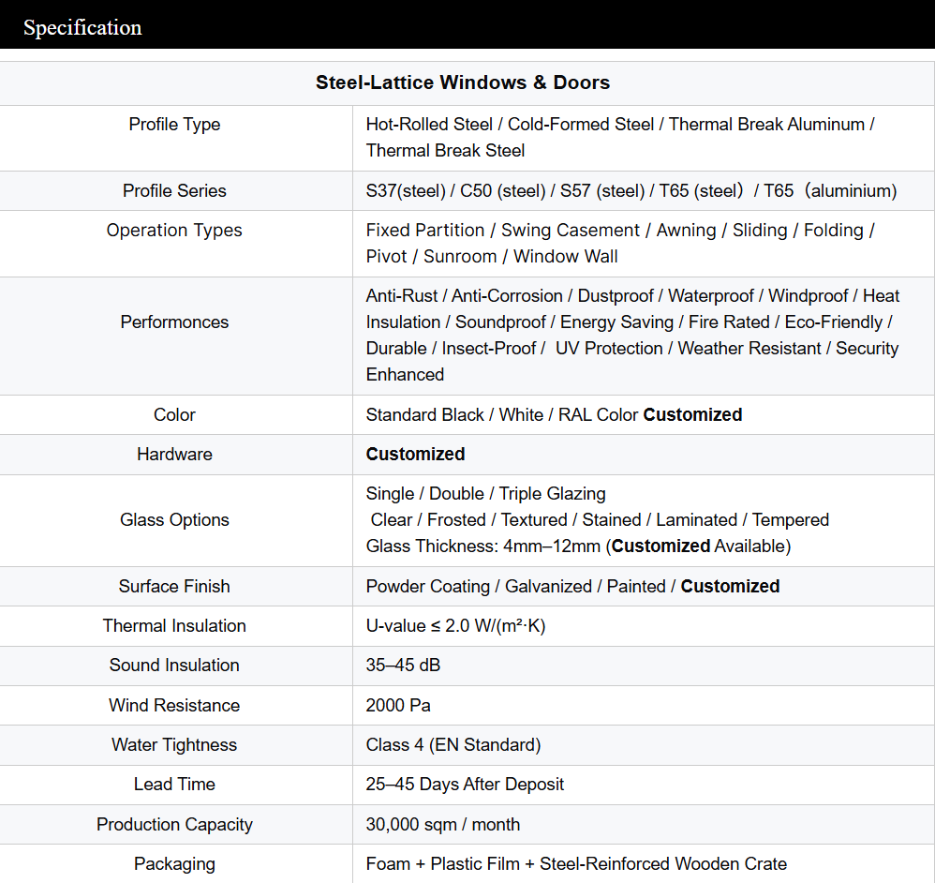Click the Operation Types label cell
Screen dimensions: 935x883
174,231
